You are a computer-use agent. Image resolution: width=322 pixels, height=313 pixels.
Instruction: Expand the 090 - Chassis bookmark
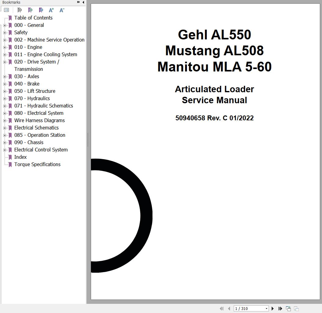(x=5, y=143)
